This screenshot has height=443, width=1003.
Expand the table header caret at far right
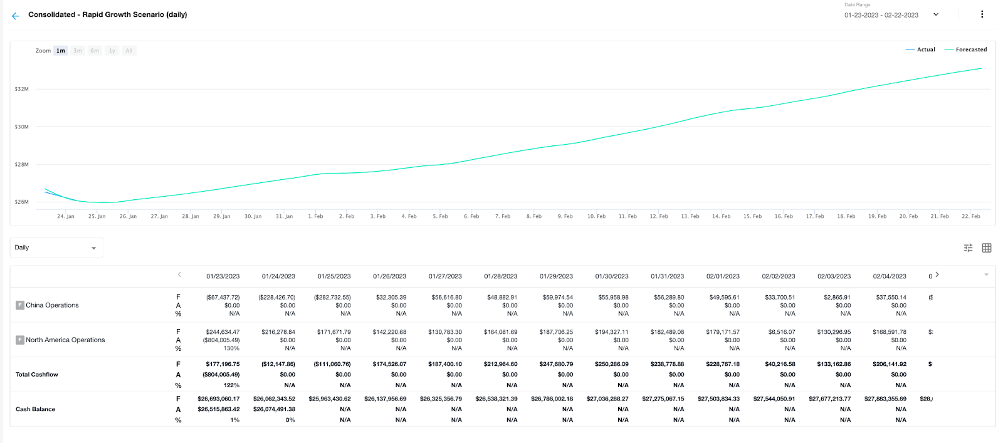coord(986,275)
